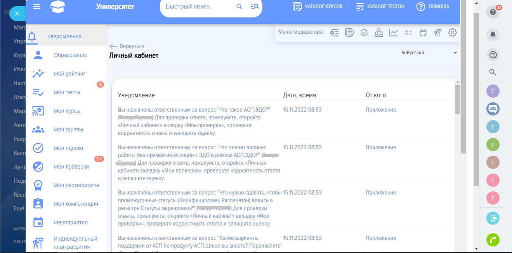Screen dimensions: 512x253
Task: Go to Мои тесты in the sidebar
Action: (x=67, y=92)
